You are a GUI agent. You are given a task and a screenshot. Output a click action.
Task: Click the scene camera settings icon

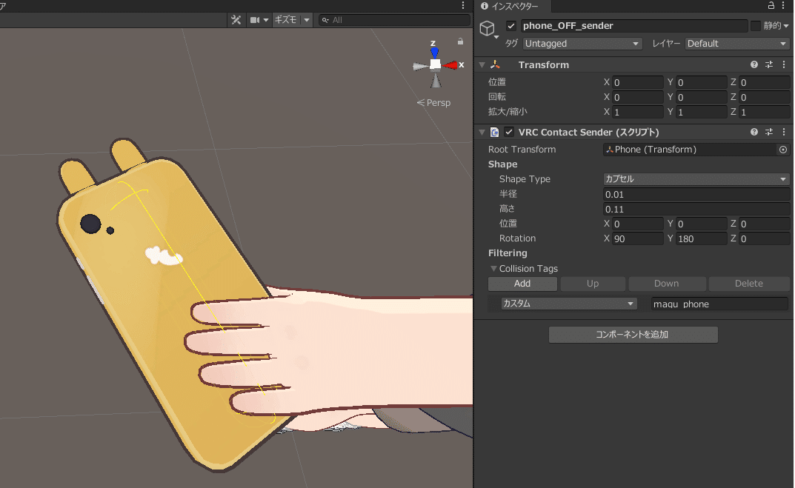255,20
